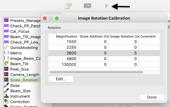
Task: Click Done to close the calibration dialog
Action: point(152,97)
